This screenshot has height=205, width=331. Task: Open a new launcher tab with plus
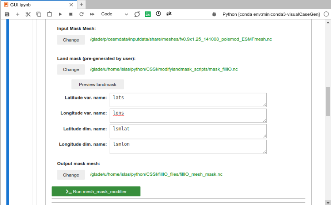[x=81, y=4]
